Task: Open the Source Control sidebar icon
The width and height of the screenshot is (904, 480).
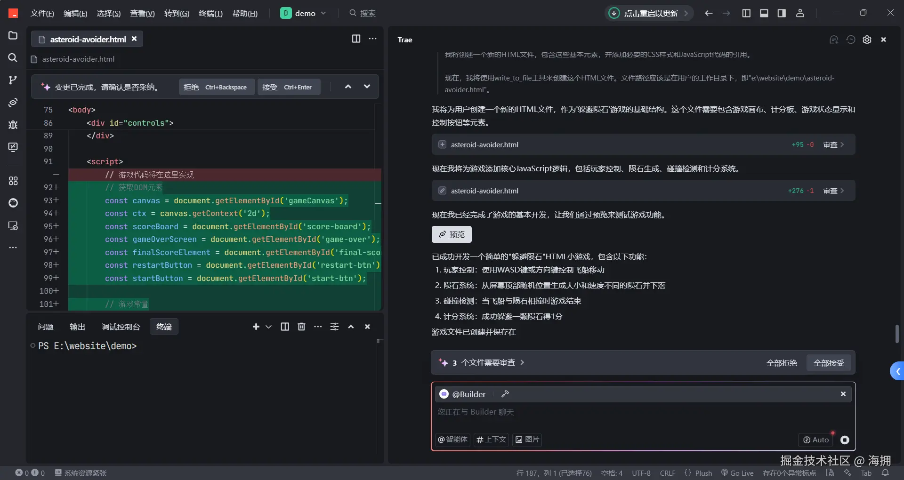Action: click(13, 80)
